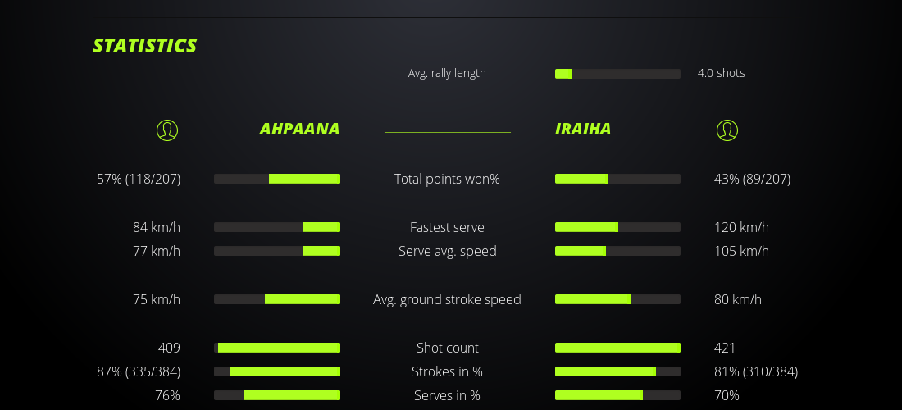Click Ahpaana's Avg. ground stroke speed bar
Viewport: 902px width, 410px height.
[277, 299]
